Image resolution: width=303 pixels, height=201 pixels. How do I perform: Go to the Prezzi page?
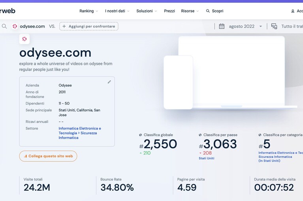coord(169,11)
